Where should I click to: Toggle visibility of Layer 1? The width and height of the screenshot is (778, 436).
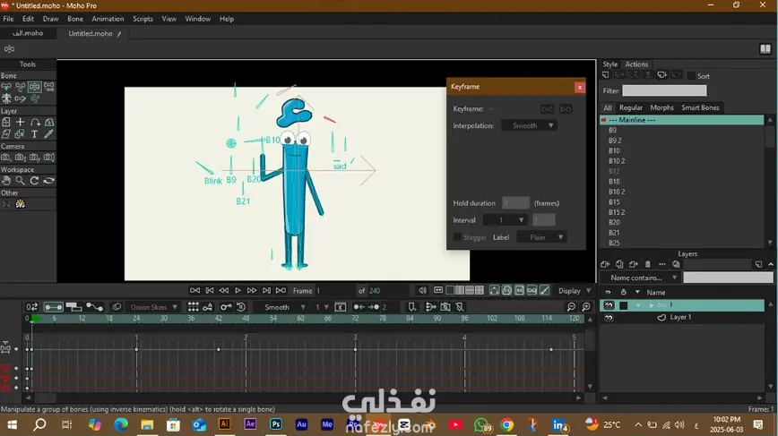(609, 318)
